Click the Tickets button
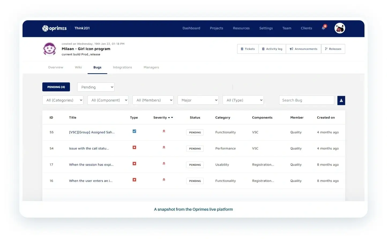Image resolution: width=387 pixels, height=239 pixels. coord(248,49)
